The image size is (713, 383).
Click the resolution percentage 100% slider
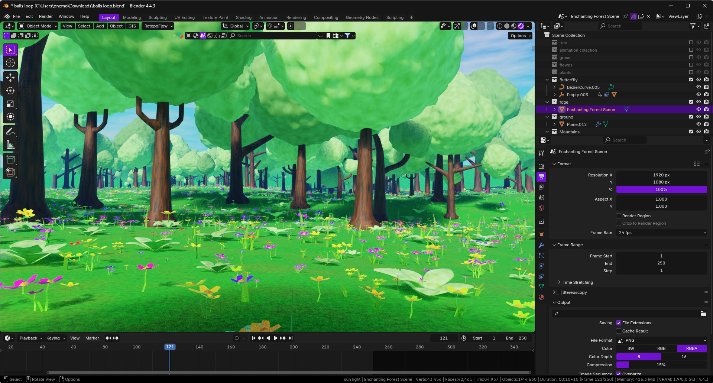tap(661, 189)
